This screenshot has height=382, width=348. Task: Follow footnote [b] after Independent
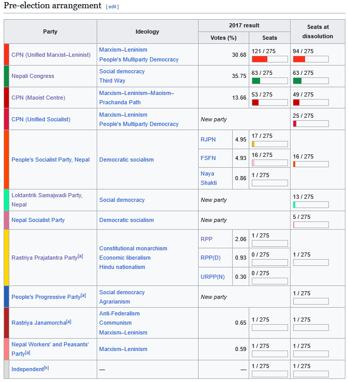coord(47,368)
